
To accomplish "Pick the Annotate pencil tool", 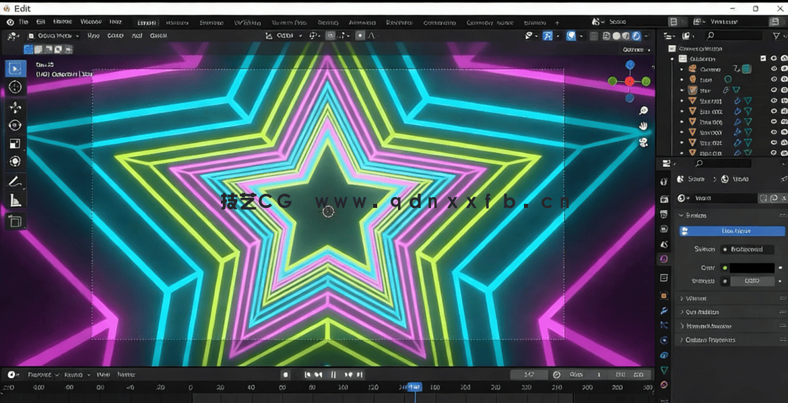I will tap(15, 182).
